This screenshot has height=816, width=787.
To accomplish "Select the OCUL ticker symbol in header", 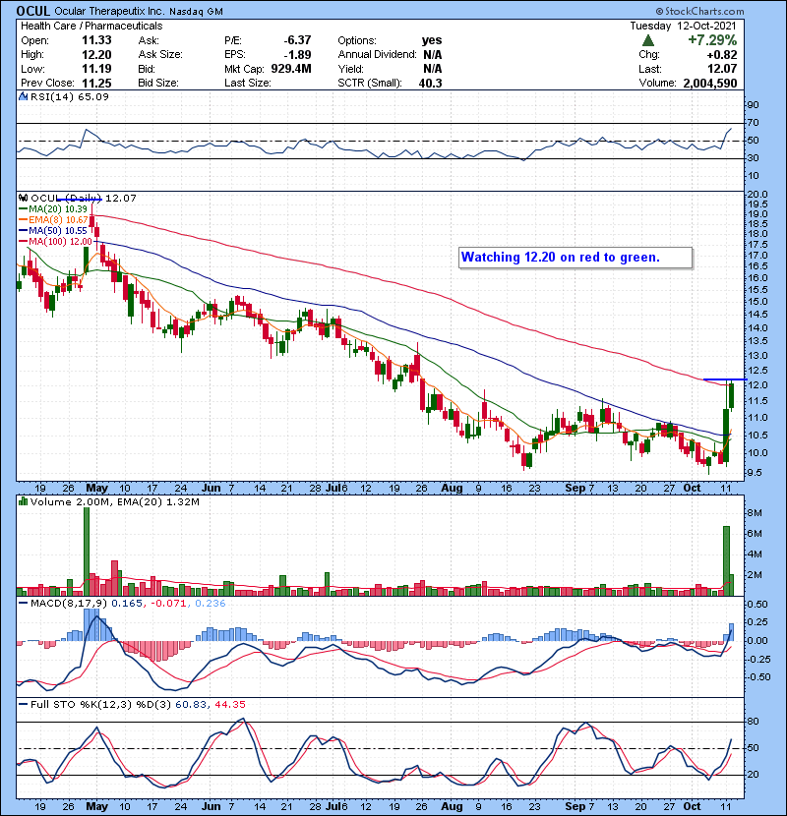I will pyautogui.click(x=33, y=11).
